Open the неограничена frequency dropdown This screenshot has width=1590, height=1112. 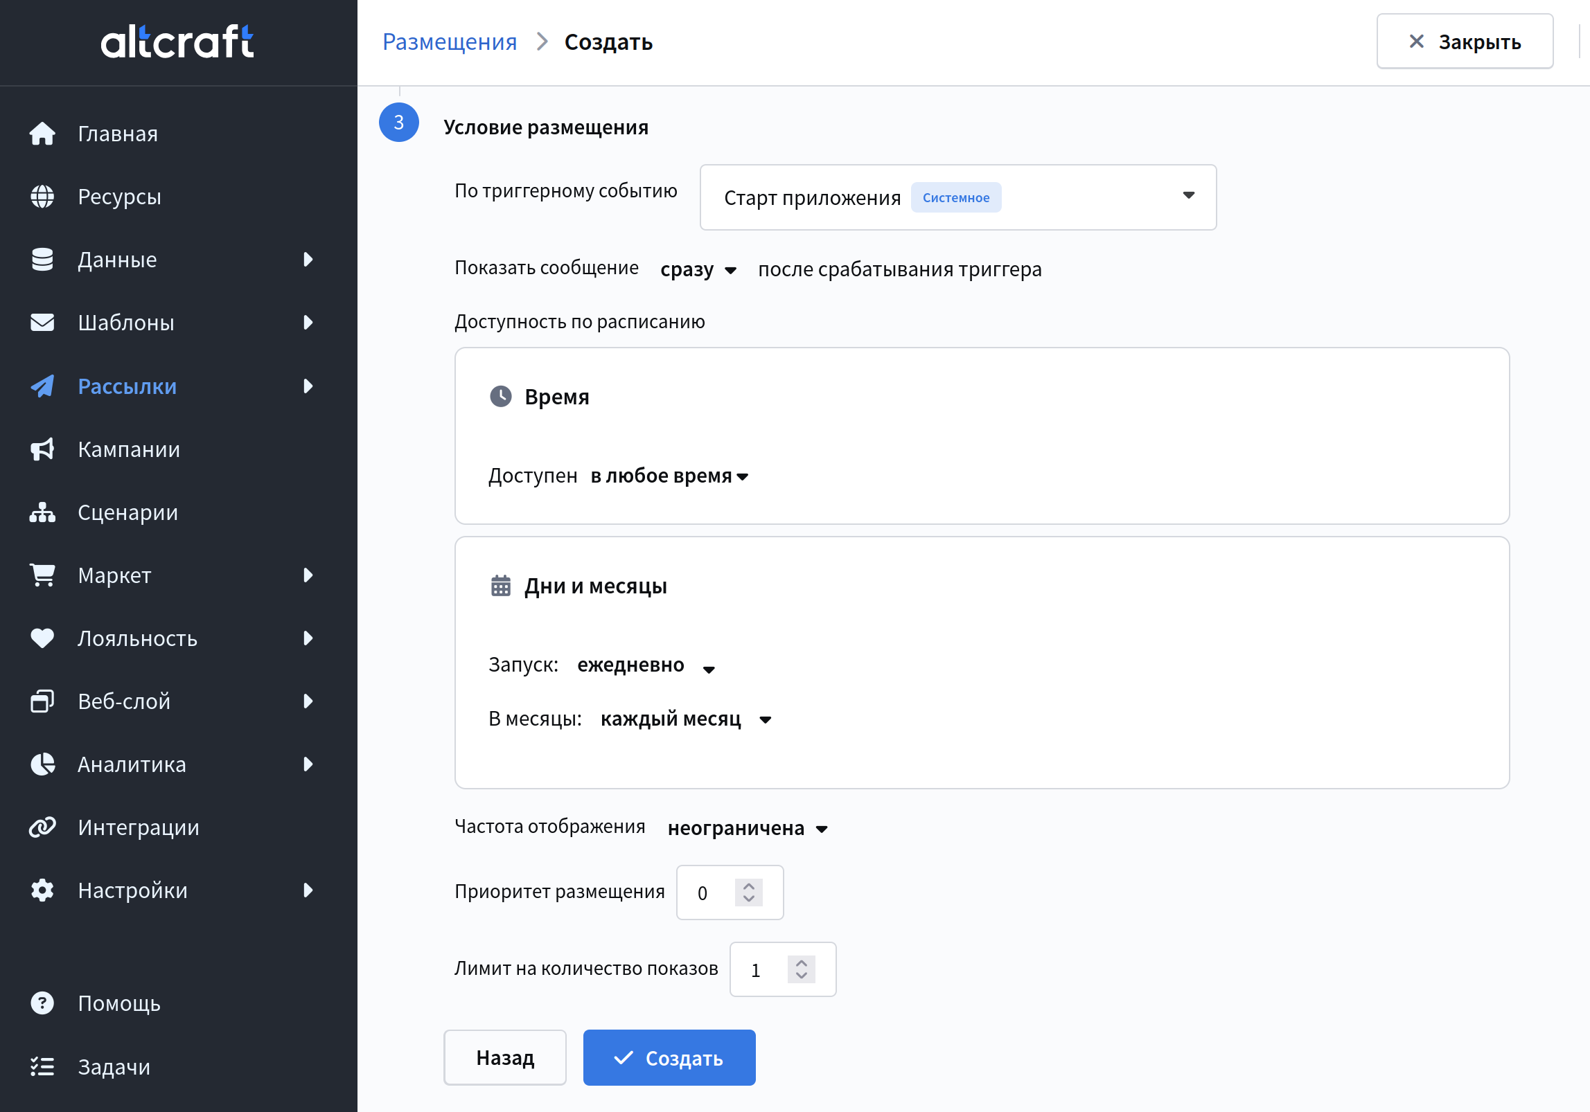(748, 828)
